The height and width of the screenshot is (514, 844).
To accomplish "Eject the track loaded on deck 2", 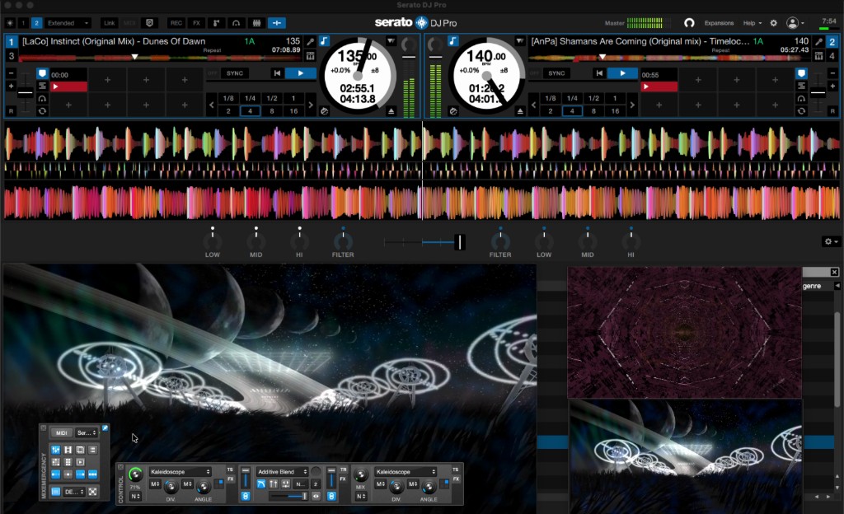I will click(520, 110).
